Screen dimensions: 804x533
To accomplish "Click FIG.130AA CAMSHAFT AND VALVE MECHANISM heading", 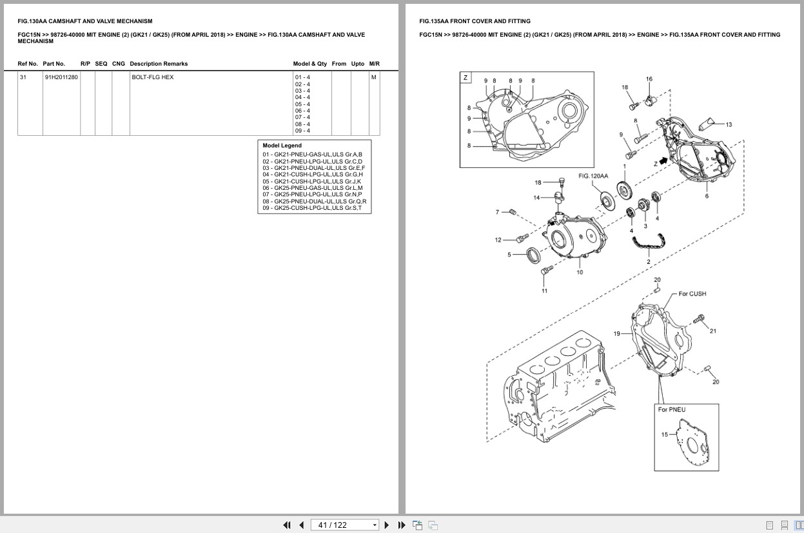I will (x=85, y=21).
